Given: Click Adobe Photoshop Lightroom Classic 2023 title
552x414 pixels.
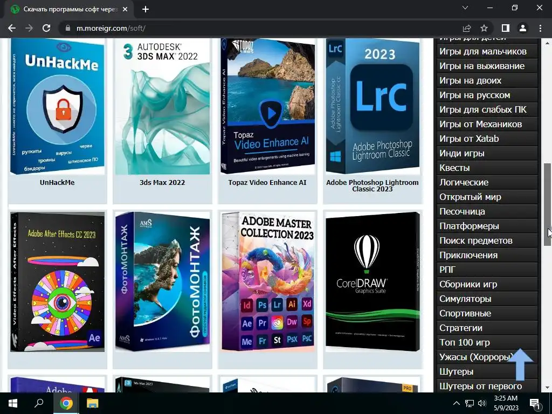Looking at the screenshot, I should pyautogui.click(x=372, y=185).
